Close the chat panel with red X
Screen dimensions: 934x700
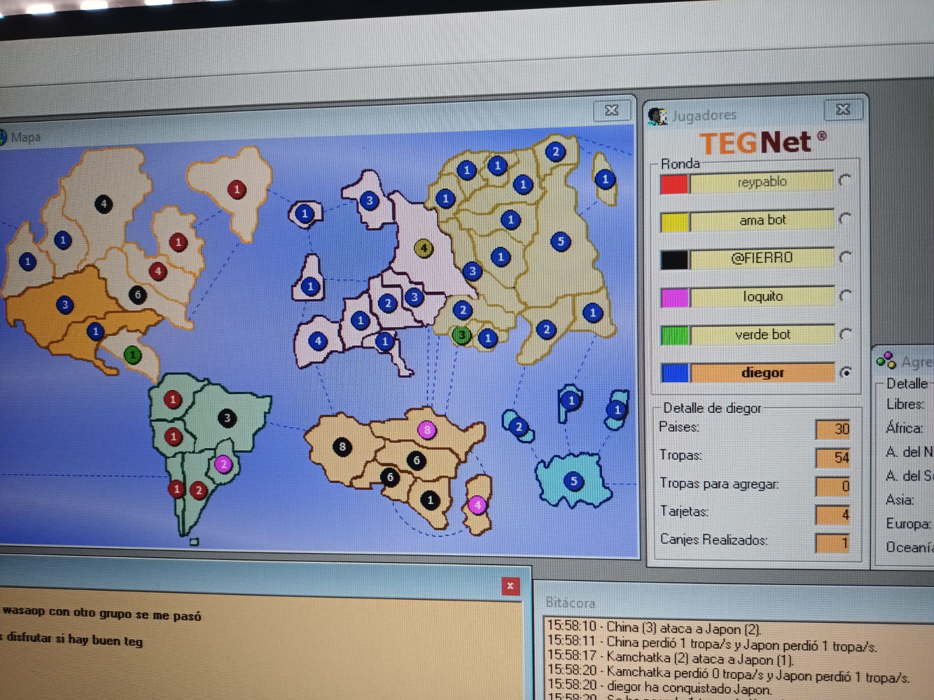[x=510, y=586]
